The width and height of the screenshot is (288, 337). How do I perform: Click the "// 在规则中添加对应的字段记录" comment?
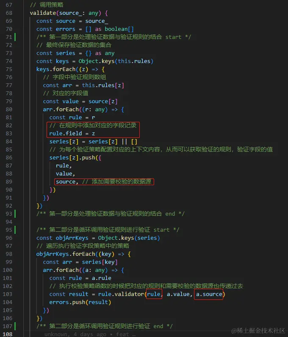pyautogui.click(x=93, y=126)
